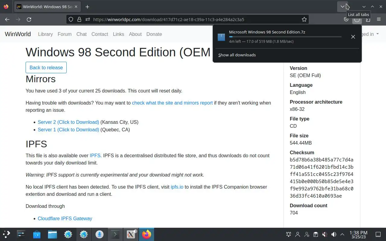The height and width of the screenshot is (241, 386).
Task: Open a new tab with plus button
Action: coord(87,7)
